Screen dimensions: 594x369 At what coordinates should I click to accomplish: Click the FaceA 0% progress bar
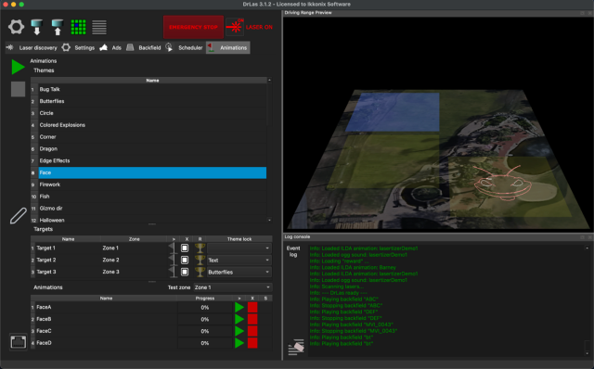(x=204, y=307)
